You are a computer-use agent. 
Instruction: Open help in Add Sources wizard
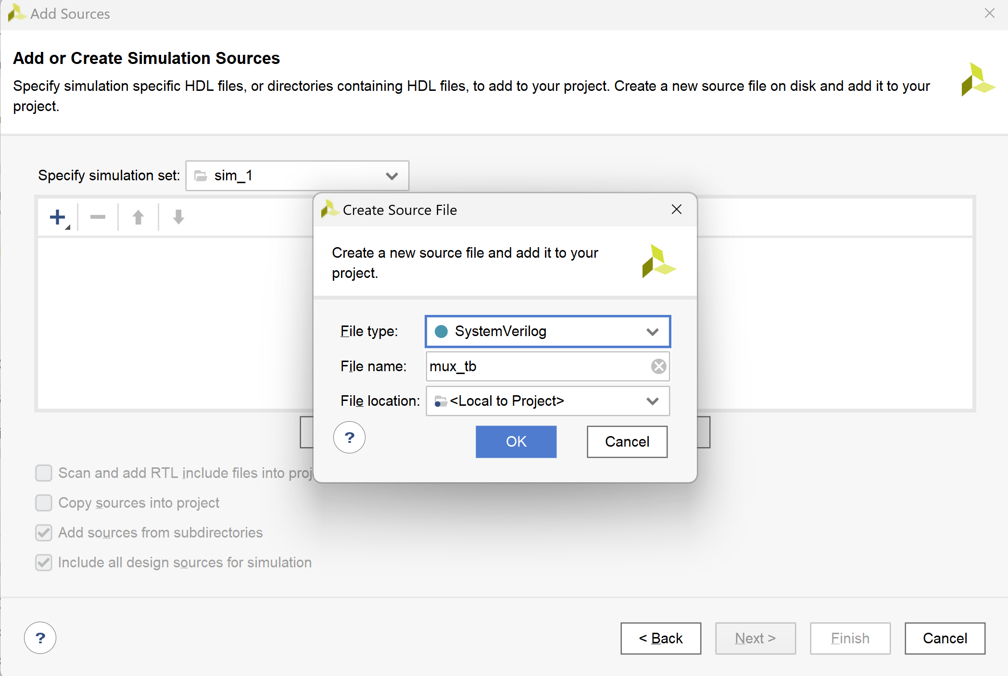(40, 638)
